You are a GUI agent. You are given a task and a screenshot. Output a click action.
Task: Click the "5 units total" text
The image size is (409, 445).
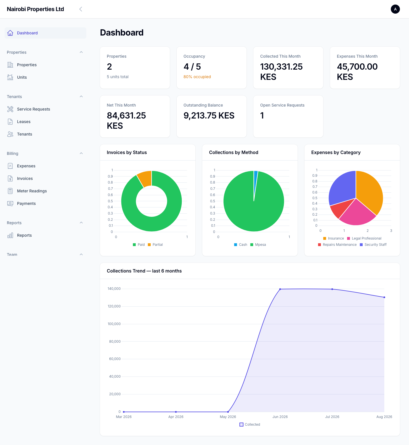118,77
